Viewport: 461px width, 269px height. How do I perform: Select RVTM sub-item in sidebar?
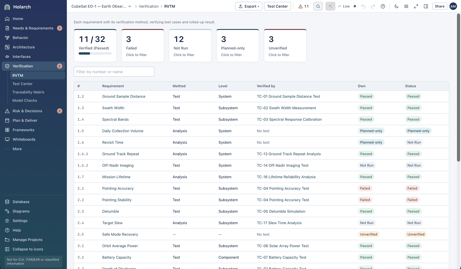point(37,75)
